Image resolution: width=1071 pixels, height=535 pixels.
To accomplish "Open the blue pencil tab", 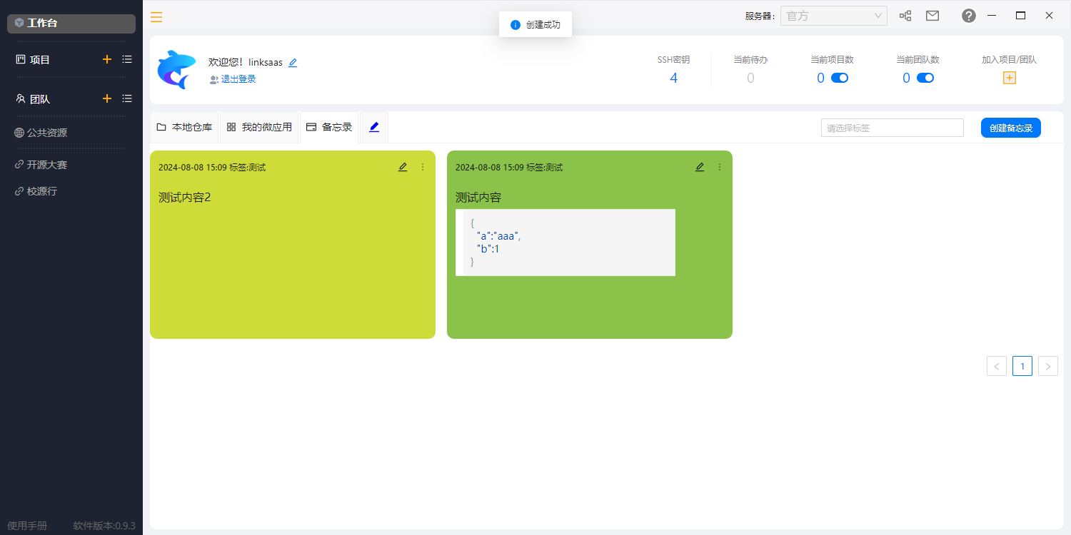I will (x=374, y=127).
